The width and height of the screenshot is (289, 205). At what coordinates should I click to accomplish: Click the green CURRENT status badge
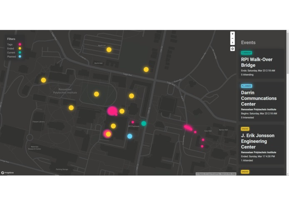247,53
